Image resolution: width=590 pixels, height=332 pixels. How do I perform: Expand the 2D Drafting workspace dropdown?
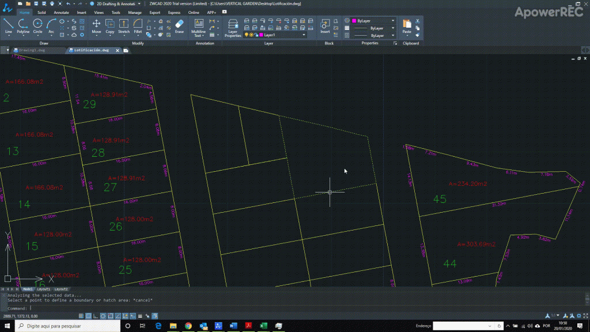[138, 3]
